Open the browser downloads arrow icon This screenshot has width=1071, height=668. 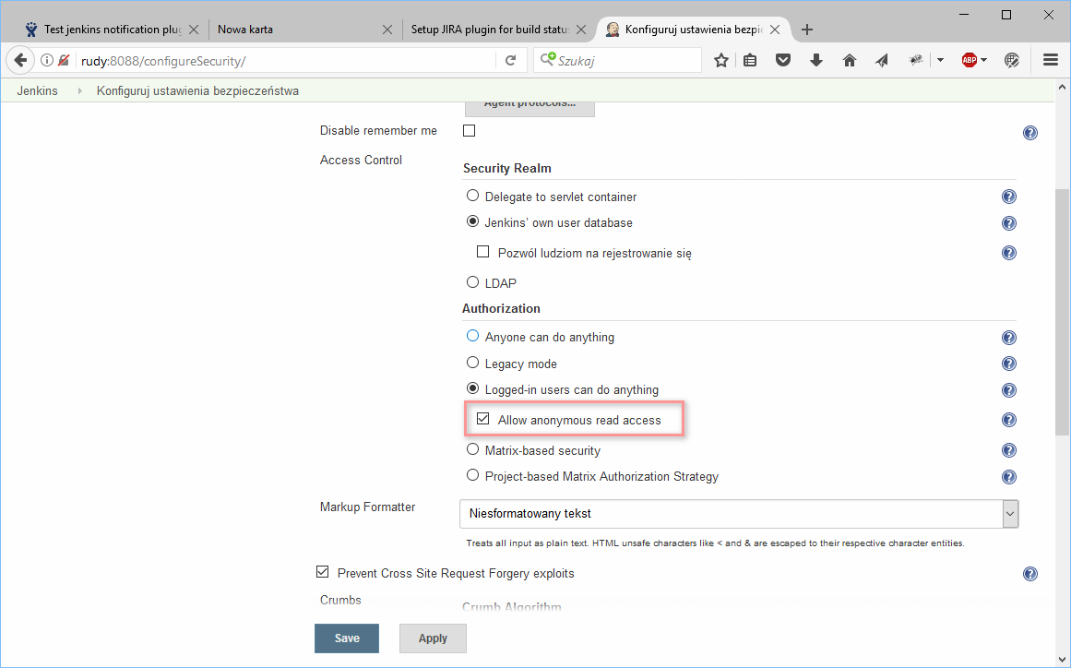(815, 60)
